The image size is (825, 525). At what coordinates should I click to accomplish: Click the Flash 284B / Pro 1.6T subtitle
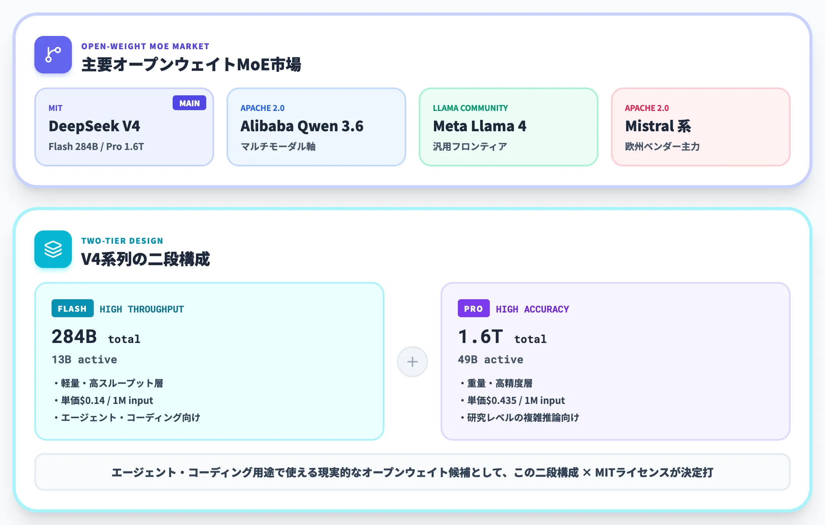click(x=96, y=146)
